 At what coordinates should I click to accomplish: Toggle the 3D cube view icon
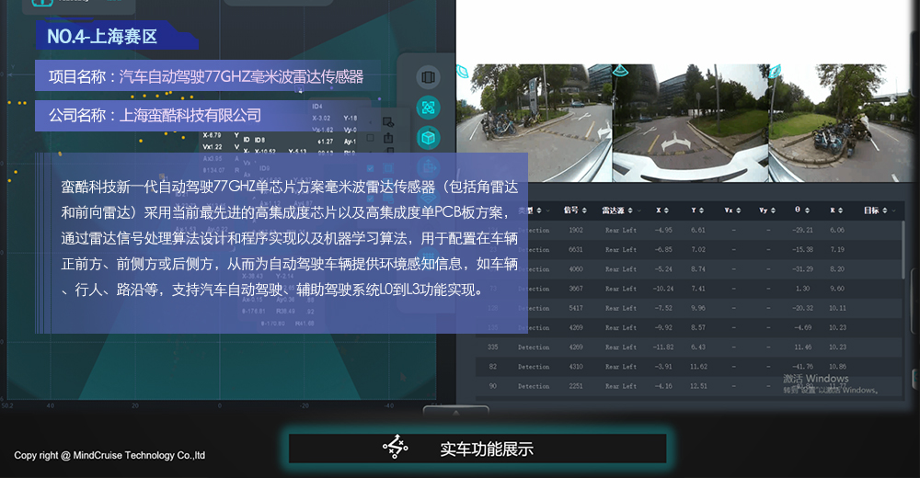click(429, 138)
